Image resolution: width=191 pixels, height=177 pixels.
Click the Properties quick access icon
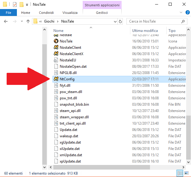point(15,5)
